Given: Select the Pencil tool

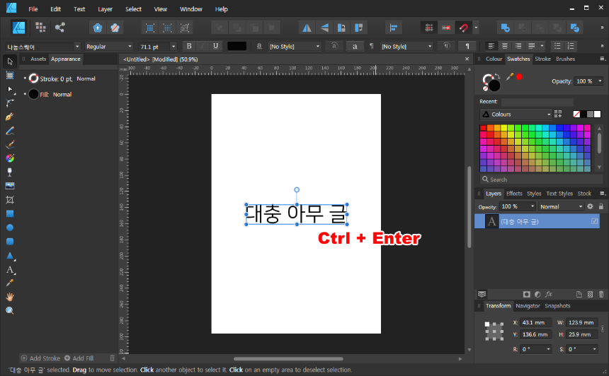Looking at the screenshot, I should pos(10,131).
